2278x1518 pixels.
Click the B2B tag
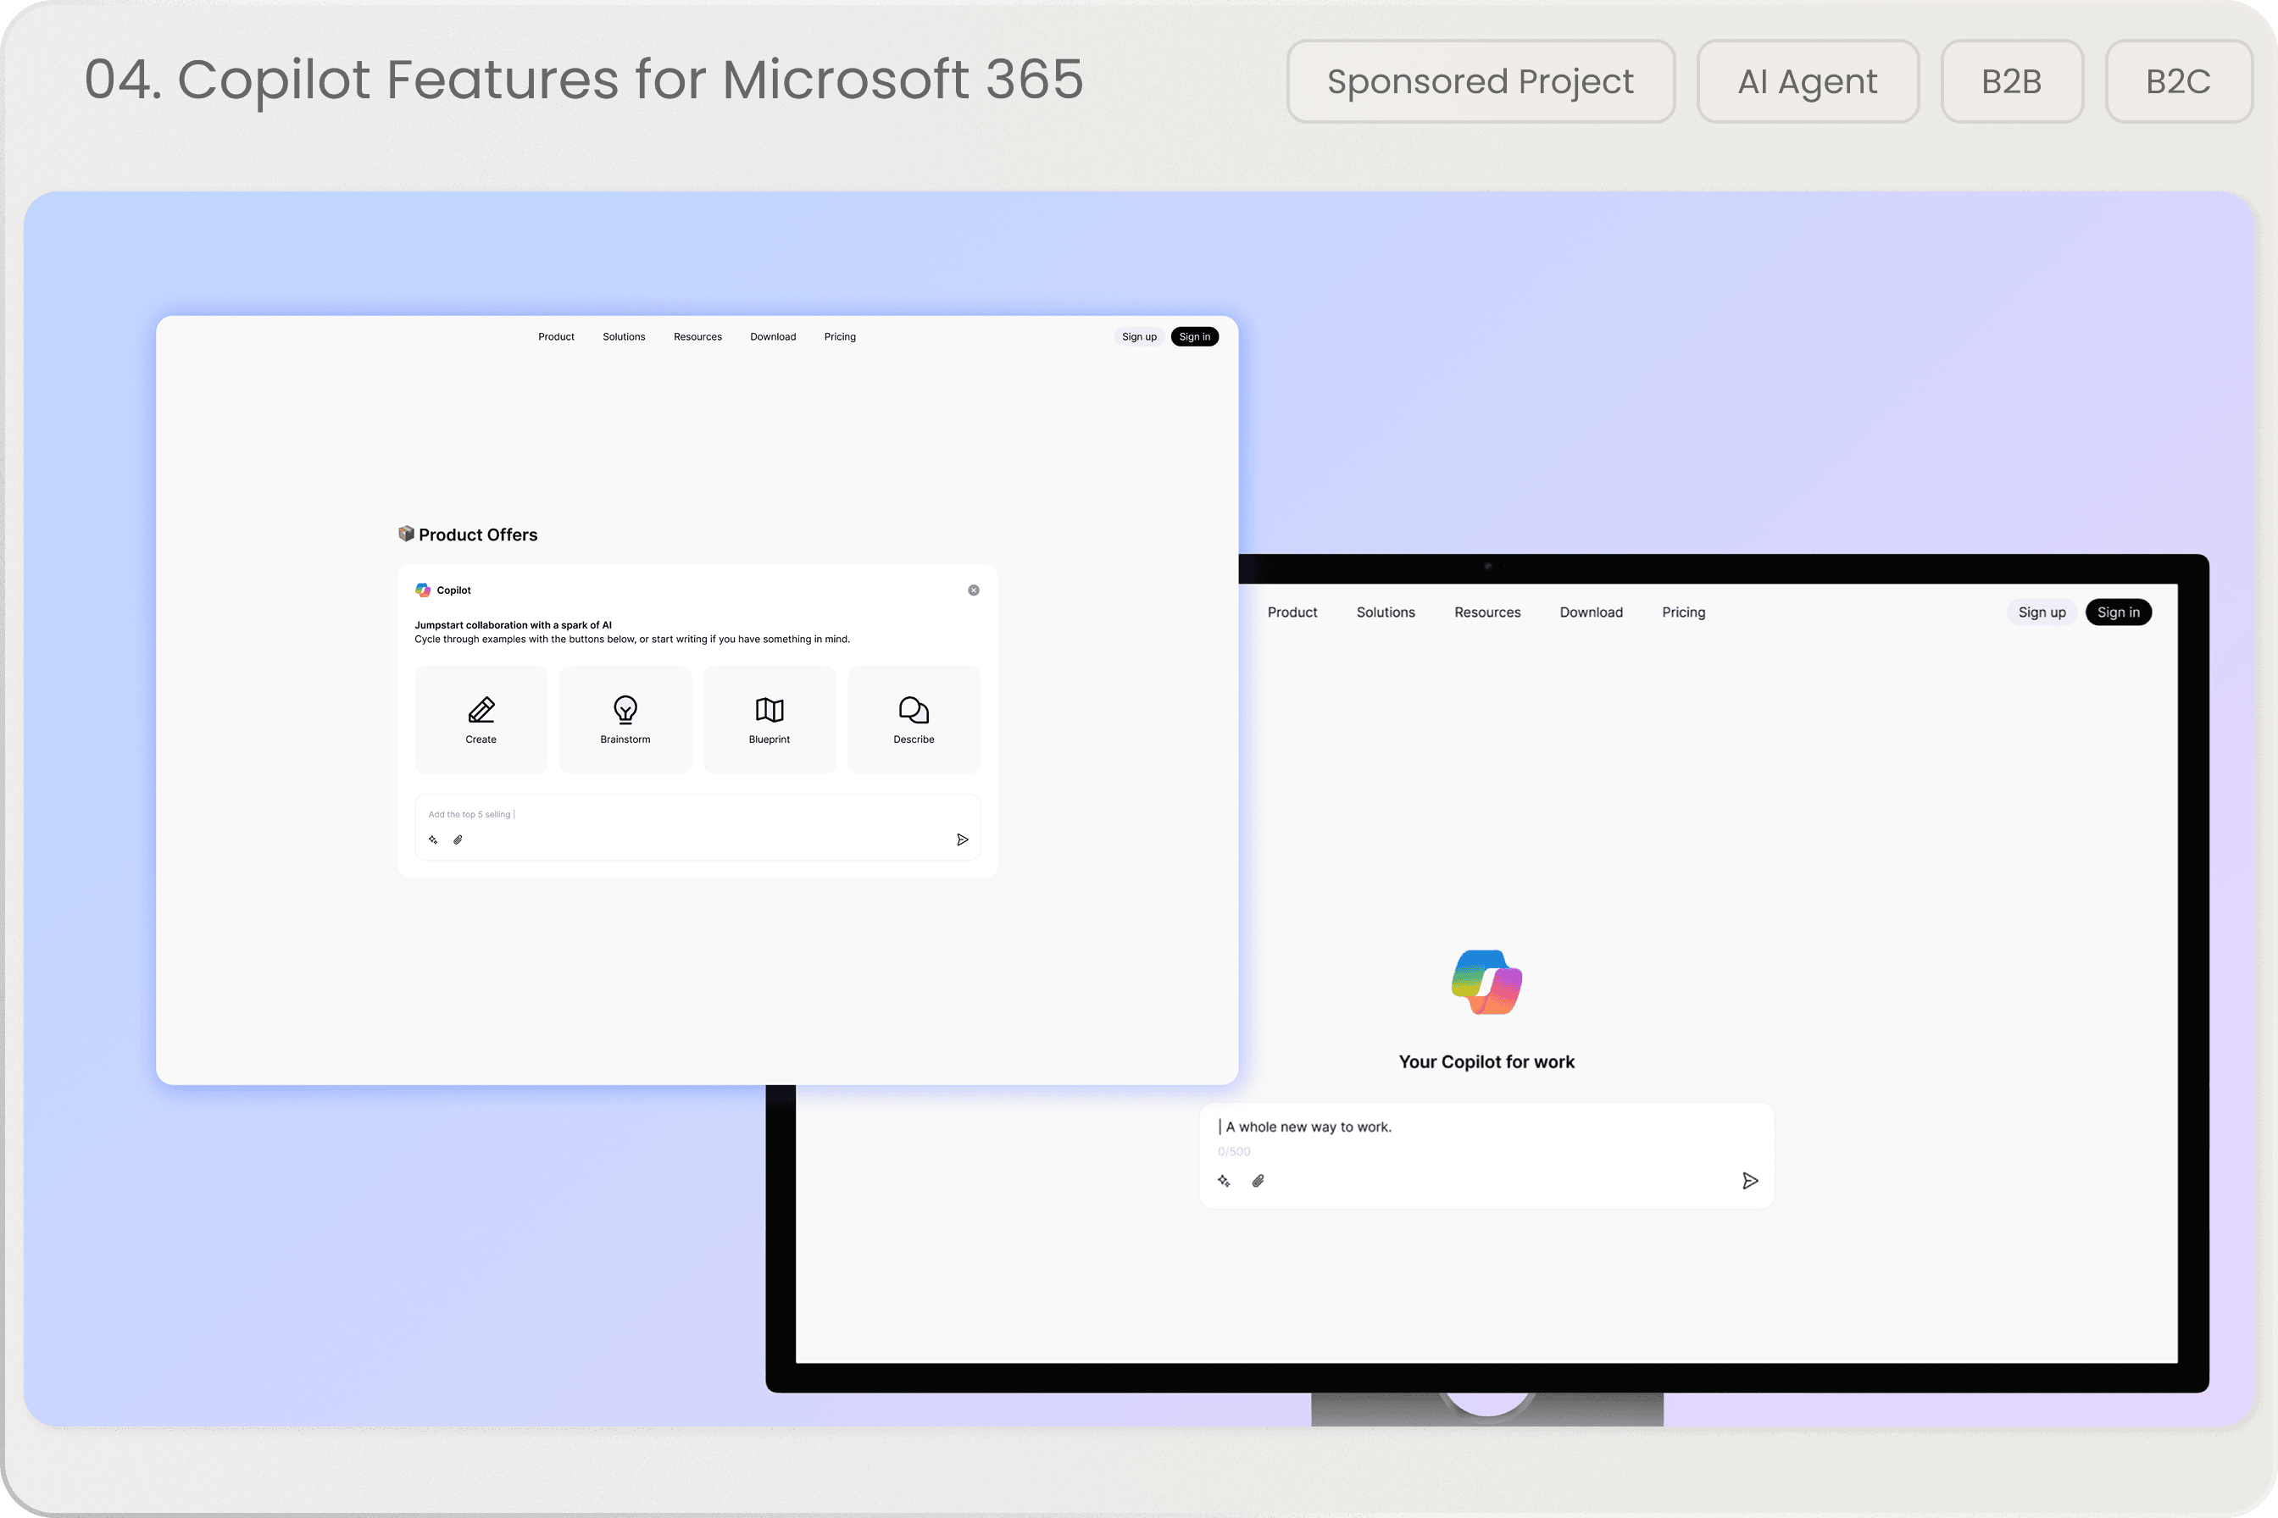point(2013,81)
